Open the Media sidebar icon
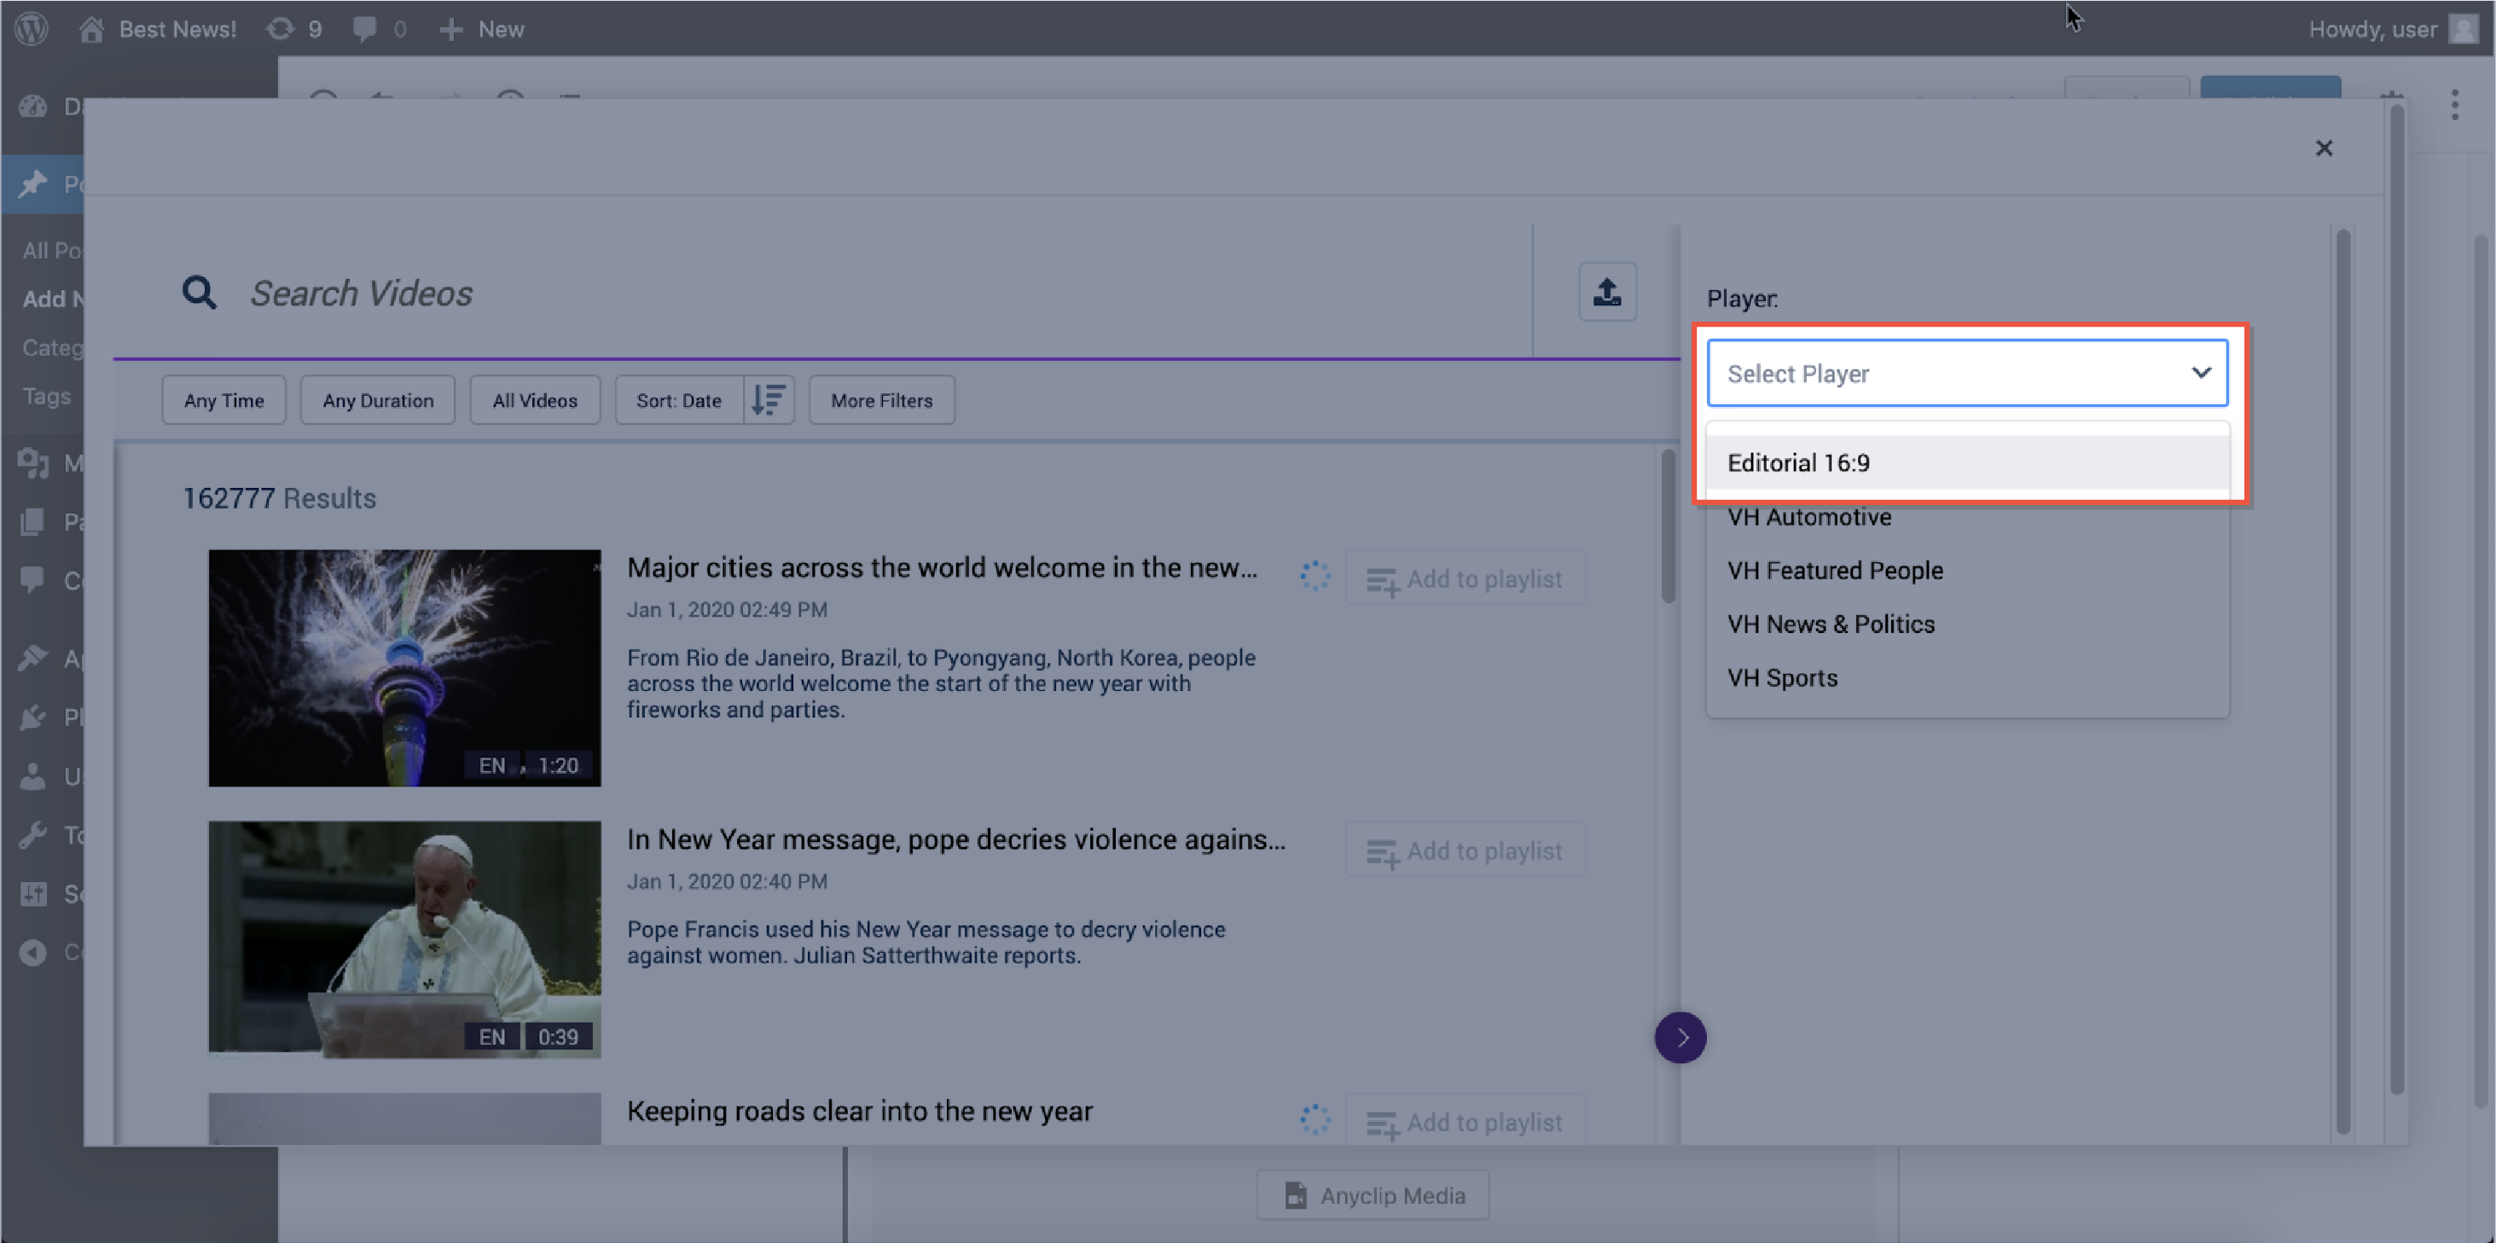The image size is (2496, 1243). tap(32, 463)
